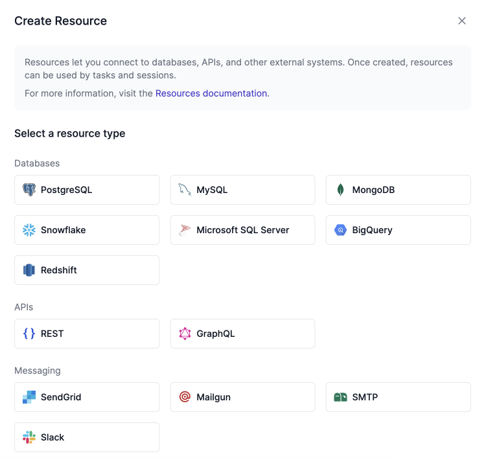Click the "APIs" section label

pos(23,307)
